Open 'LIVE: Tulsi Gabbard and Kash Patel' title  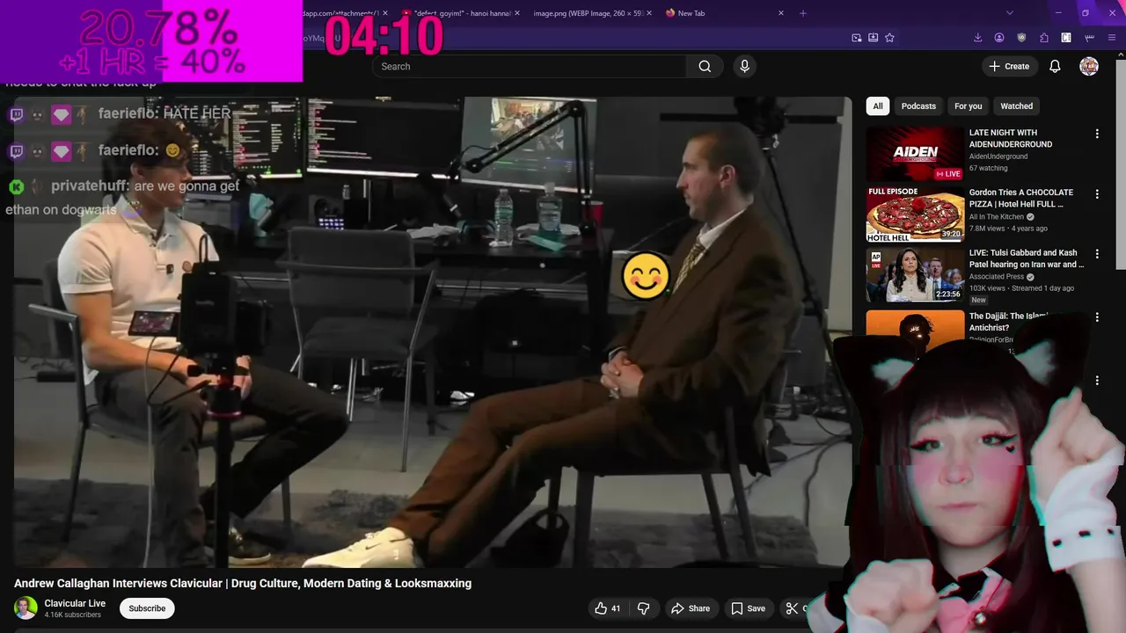pos(1026,258)
